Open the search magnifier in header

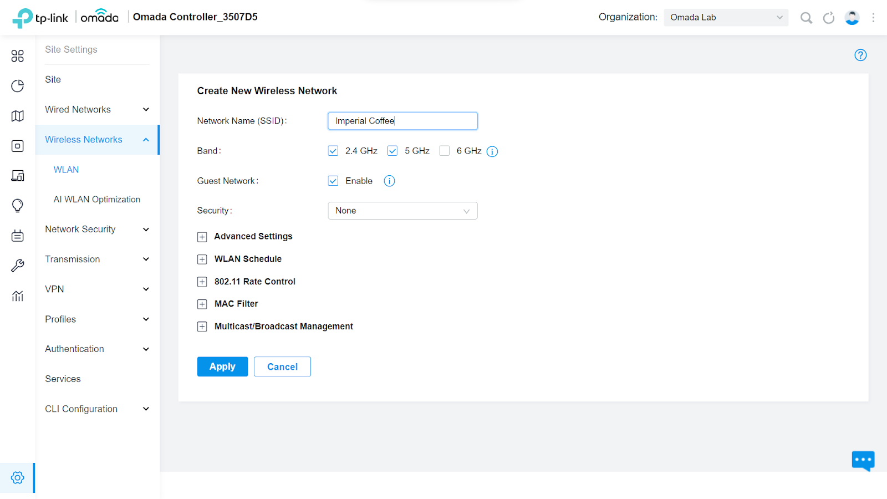(x=806, y=17)
